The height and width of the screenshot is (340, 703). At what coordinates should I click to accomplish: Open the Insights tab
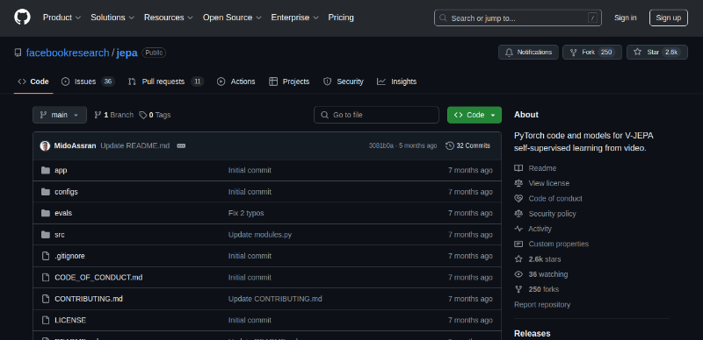(x=397, y=81)
